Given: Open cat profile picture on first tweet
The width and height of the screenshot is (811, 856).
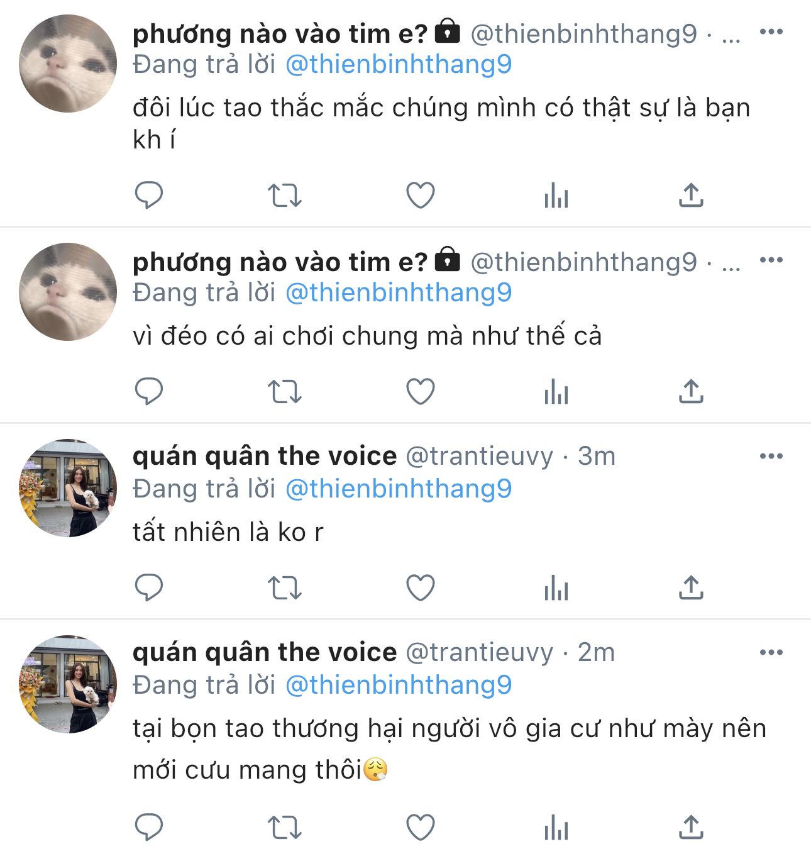Looking at the screenshot, I should (x=68, y=64).
